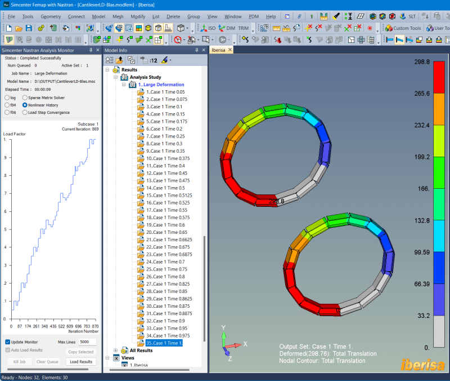Open the view style cube dropdown arrow
The image size is (450, 381).
pyautogui.click(x=187, y=28)
